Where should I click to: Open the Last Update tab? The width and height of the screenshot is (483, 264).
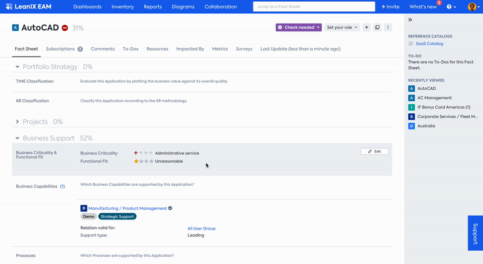click(x=300, y=49)
